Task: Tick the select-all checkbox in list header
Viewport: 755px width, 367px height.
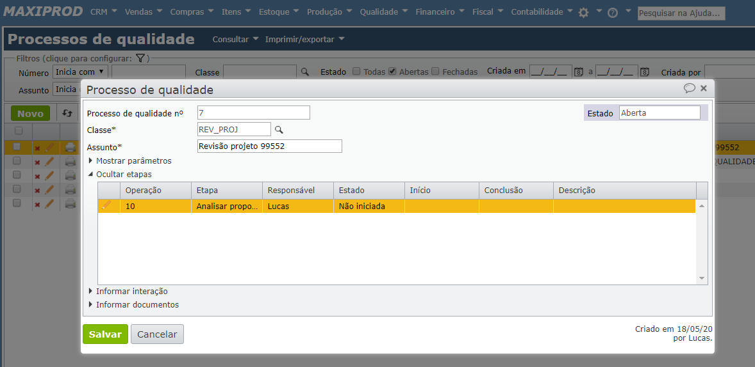Action: coord(19,130)
